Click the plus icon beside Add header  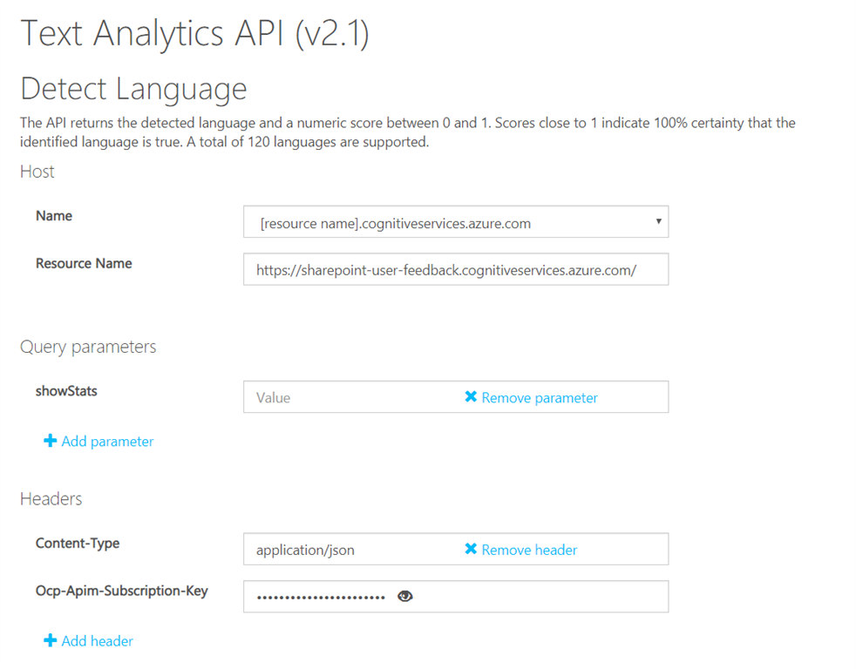tap(51, 640)
